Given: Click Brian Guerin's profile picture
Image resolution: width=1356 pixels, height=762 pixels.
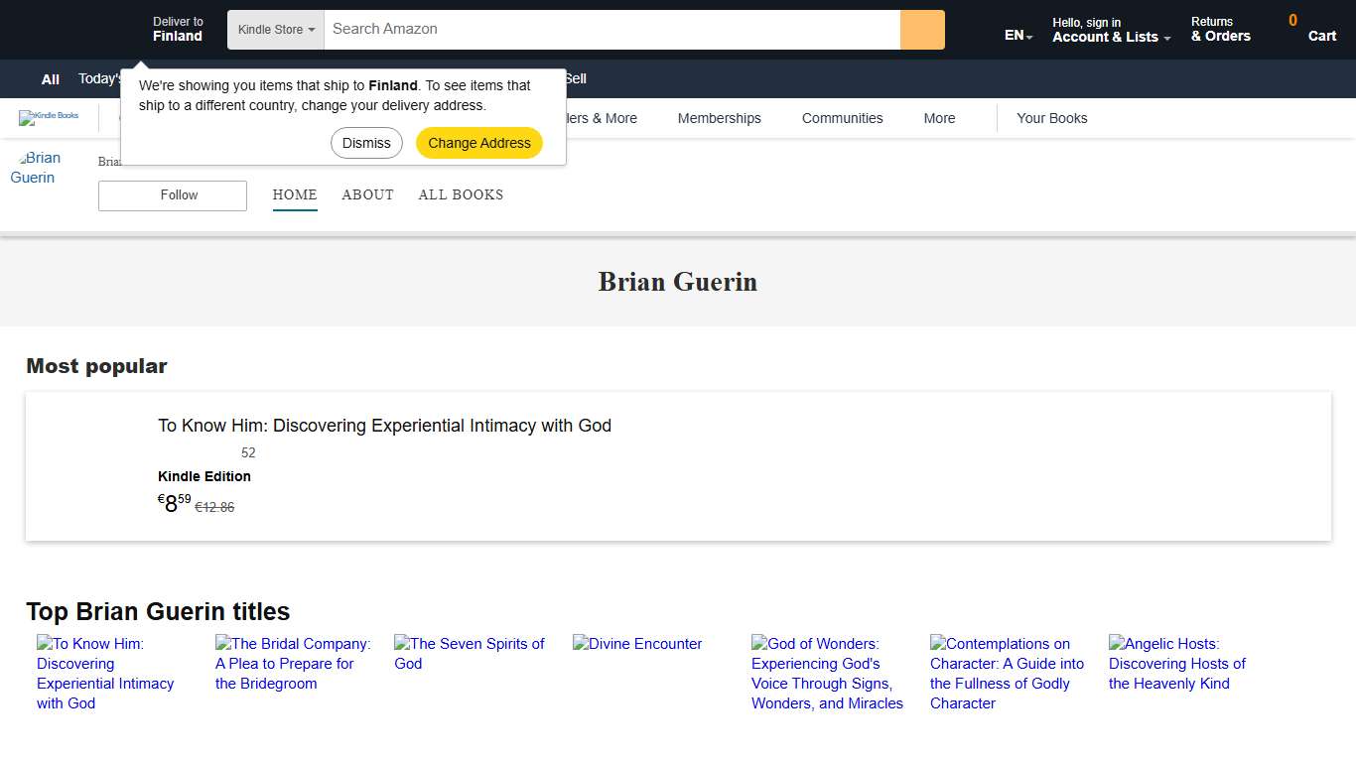Looking at the screenshot, I should pyautogui.click(x=39, y=167).
